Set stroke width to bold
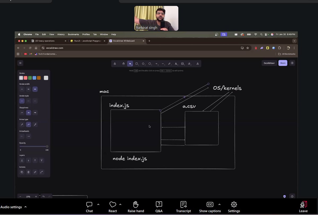Image resolution: width=318 pixels, height=215 pixels. [28, 89]
